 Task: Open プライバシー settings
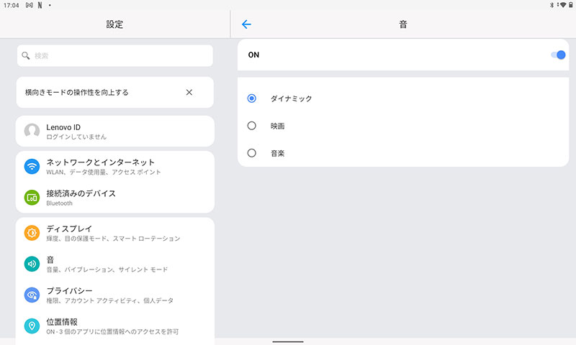coord(115,295)
